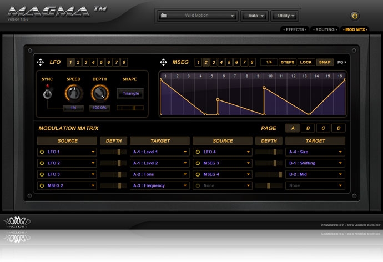This screenshot has width=383, height=262.
Task: Select MSEG number 7
Action: (x=244, y=62)
